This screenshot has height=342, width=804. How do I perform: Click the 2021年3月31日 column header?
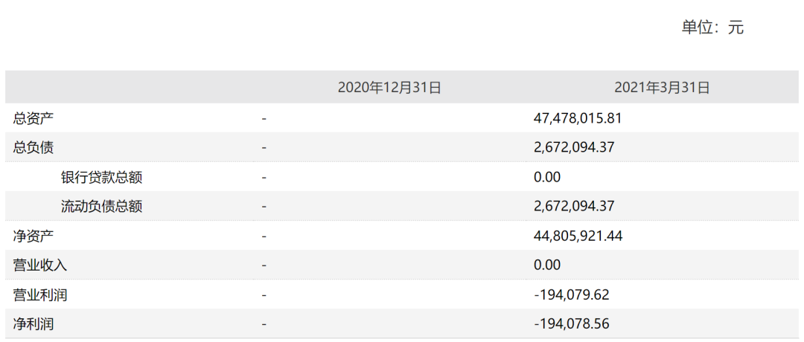pos(662,88)
